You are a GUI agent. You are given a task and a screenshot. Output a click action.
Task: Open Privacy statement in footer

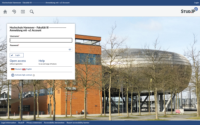[34, 123]
